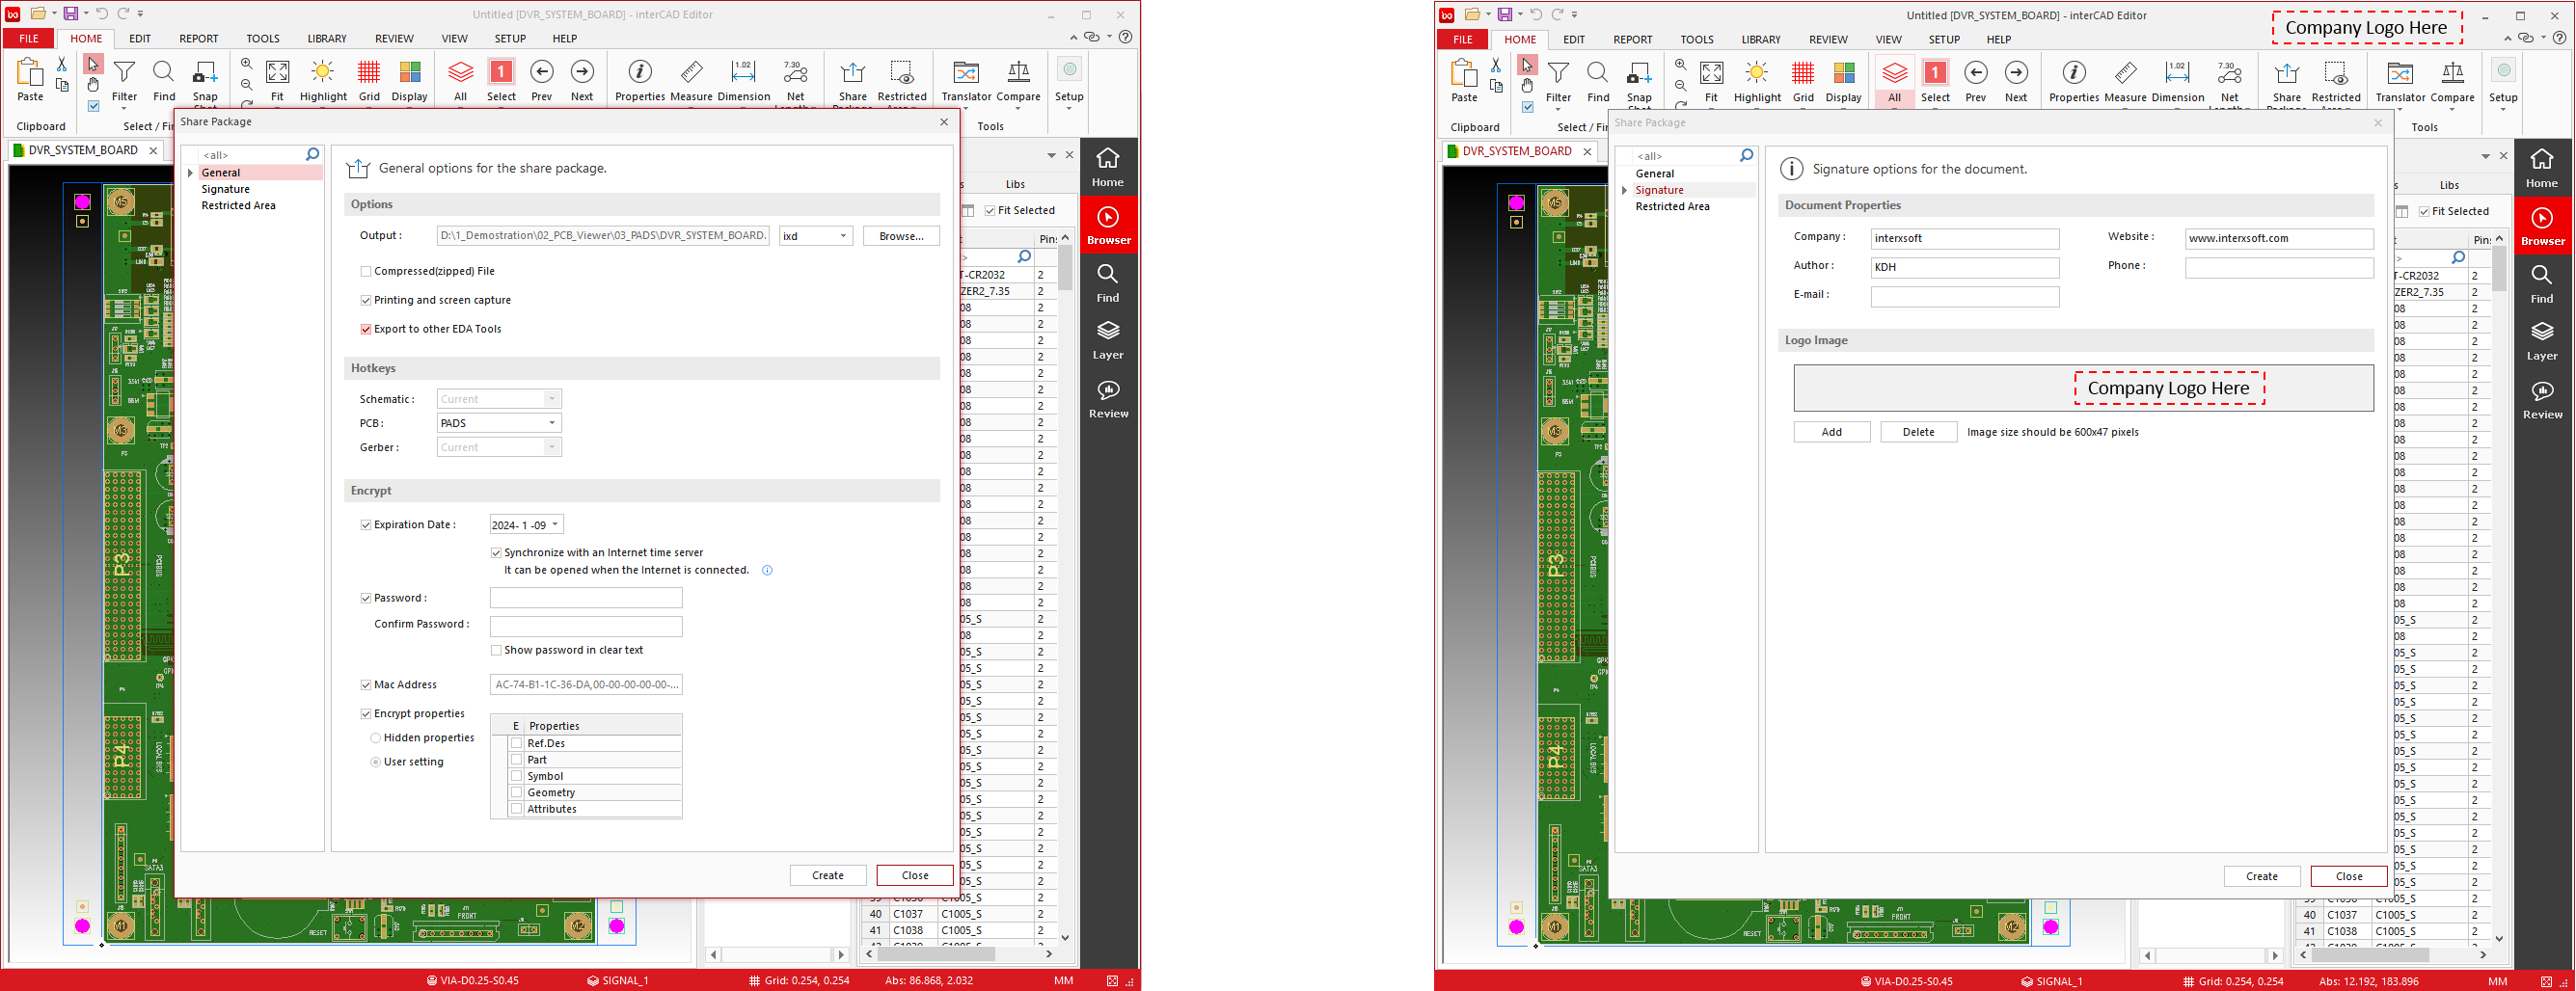Image resolution: width=2576 pixels, height=991 pixels.
Task: Toggle Password checkbox
Action: tap(366, 598)
